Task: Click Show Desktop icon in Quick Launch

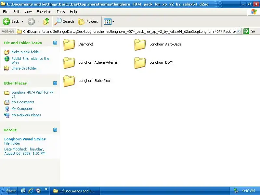Action: click(23, 191)
